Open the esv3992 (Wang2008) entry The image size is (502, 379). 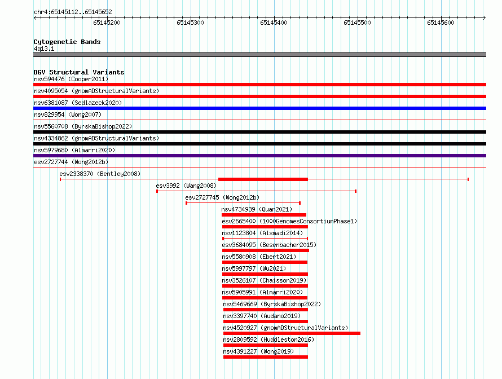[186, 186]
